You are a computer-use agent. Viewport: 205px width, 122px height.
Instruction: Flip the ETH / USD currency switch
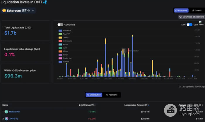tap(189, 25)
